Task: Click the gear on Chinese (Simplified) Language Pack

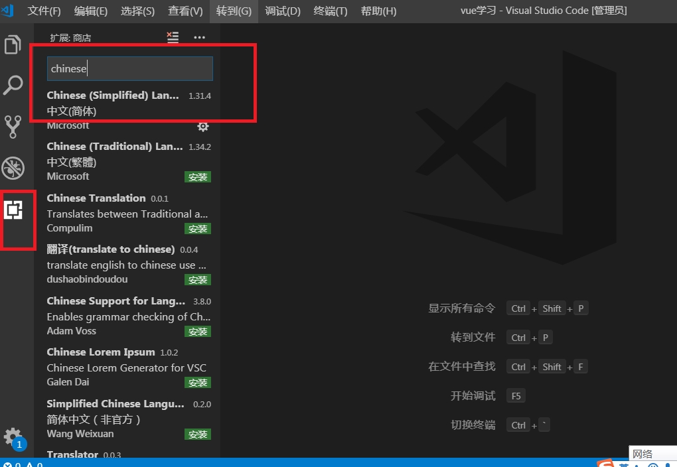Action: pyautogui.click(x=203, y=125)
